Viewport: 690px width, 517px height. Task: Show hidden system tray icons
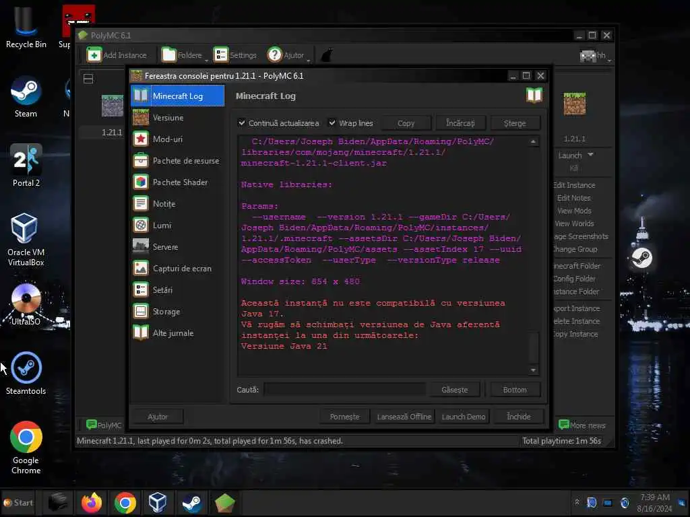(x=577, y=502)
